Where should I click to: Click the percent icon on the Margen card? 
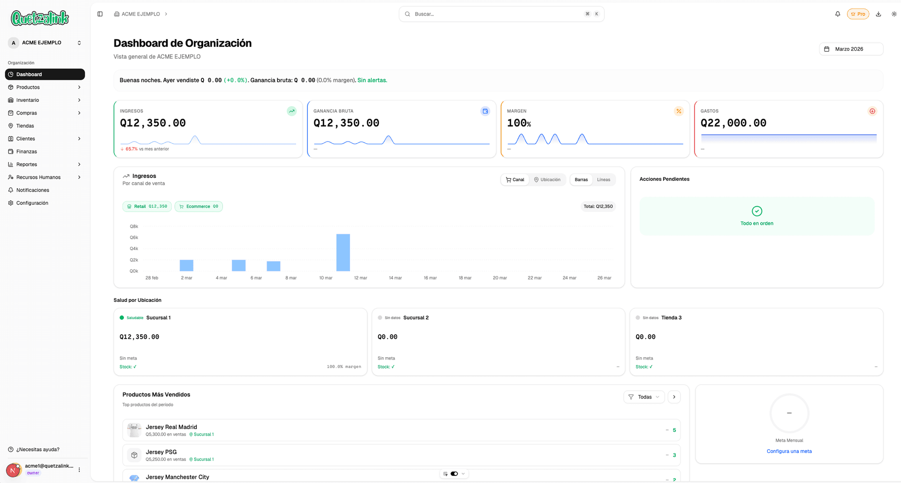click(x=679, y=111)
